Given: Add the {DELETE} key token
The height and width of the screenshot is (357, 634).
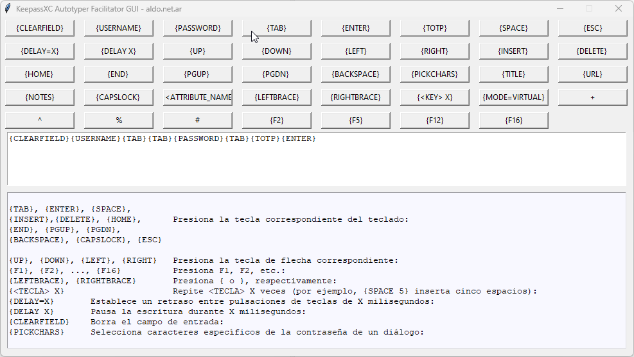Looking at the screenshot, I should (593, 51).
